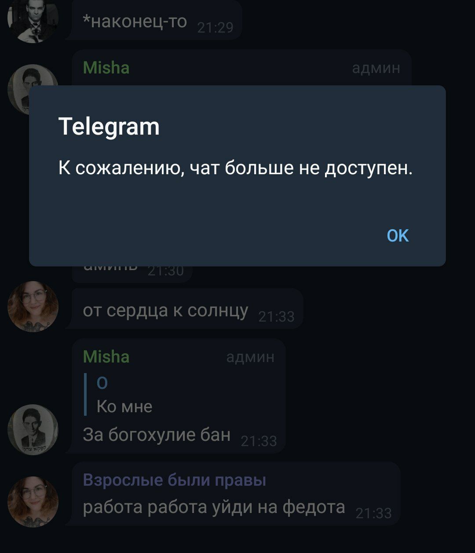Open the Взрослые были правы sender name

[x=175, y=480]
